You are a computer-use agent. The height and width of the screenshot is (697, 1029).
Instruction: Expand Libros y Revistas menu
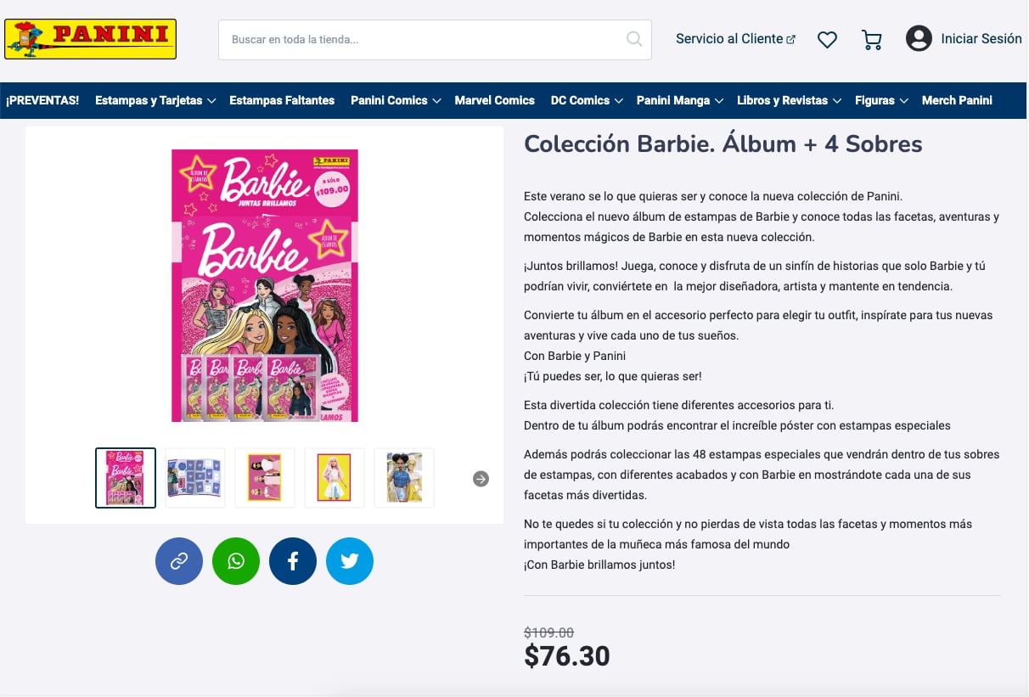tap(789, 100)
